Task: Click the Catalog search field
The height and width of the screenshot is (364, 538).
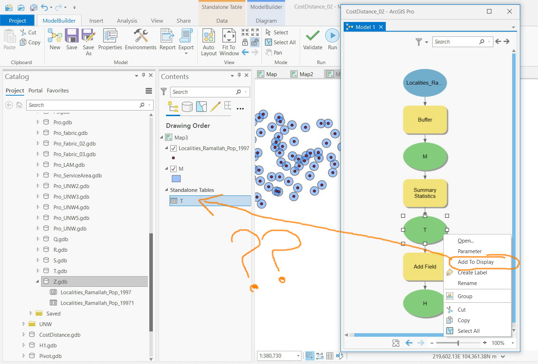Action: coord(90,105)
